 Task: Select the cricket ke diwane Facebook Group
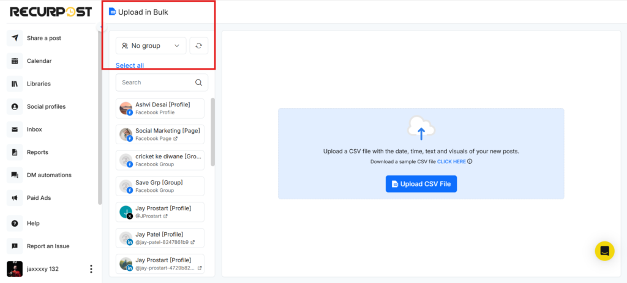(x=160, y=161)
